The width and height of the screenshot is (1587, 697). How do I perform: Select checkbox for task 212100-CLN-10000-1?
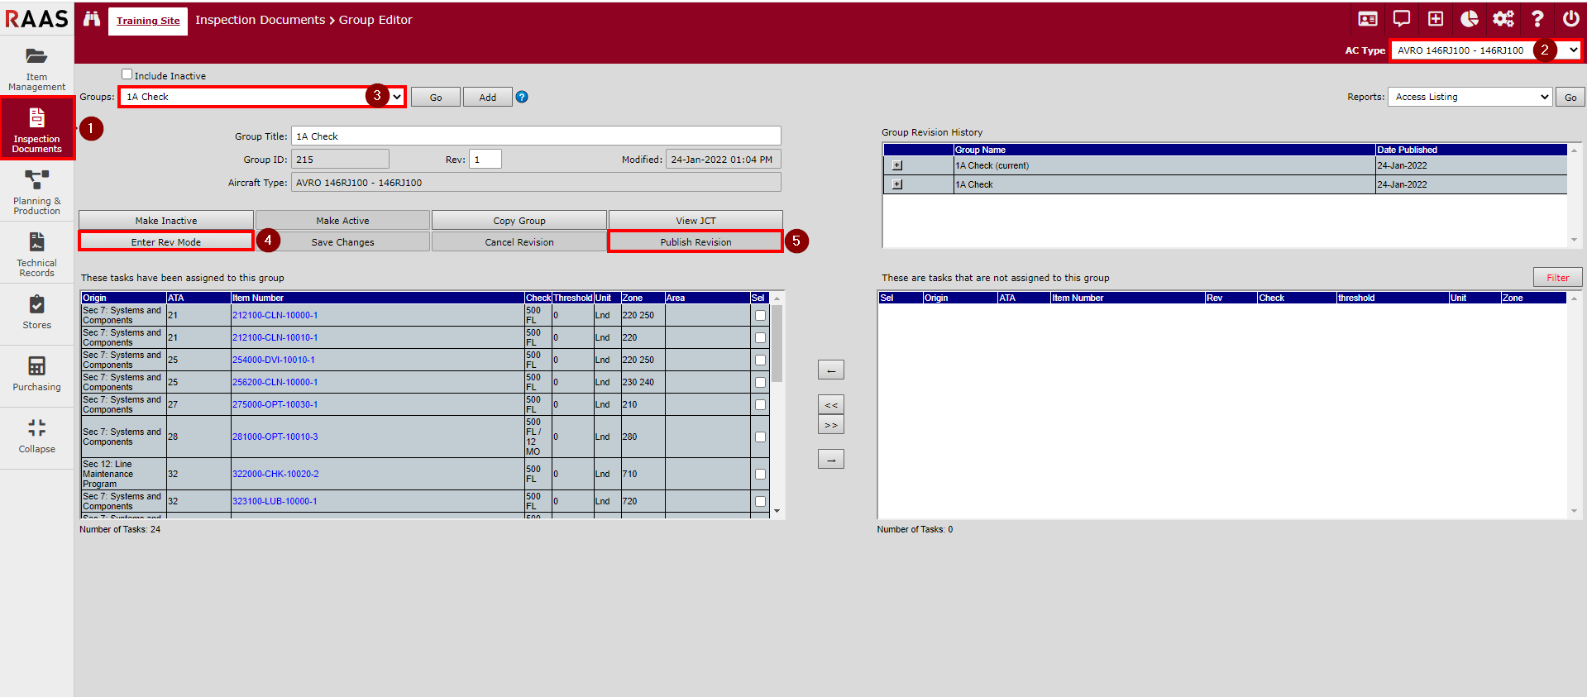click(x=760, y=315)
